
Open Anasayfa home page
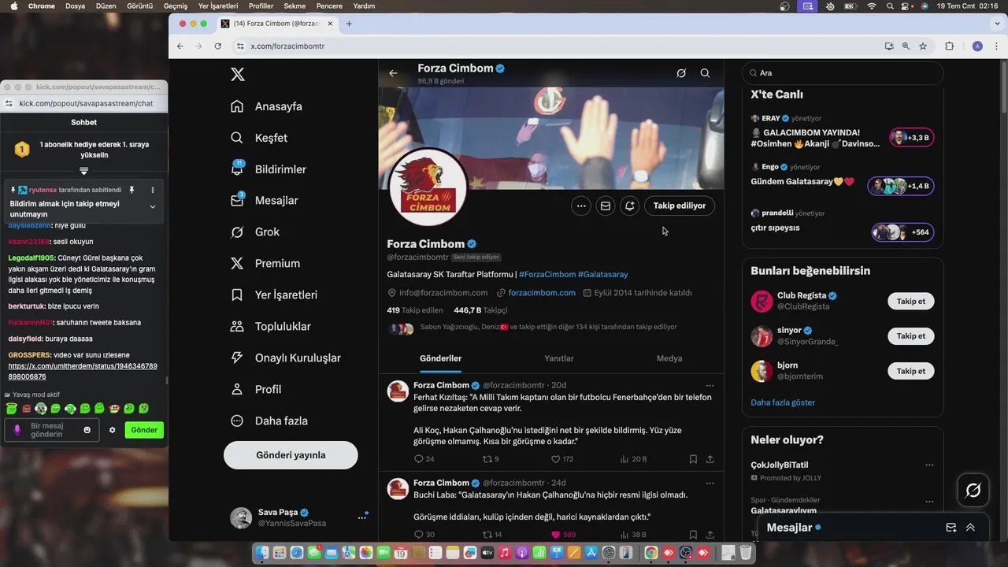click(x=266, y=106)
